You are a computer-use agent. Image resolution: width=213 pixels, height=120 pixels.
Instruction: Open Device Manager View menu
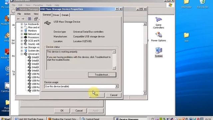coord(36,14)
